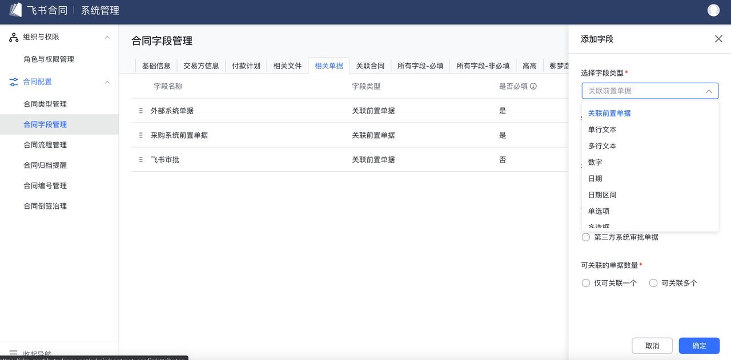Pick 单行文本 from field type list

603,130
